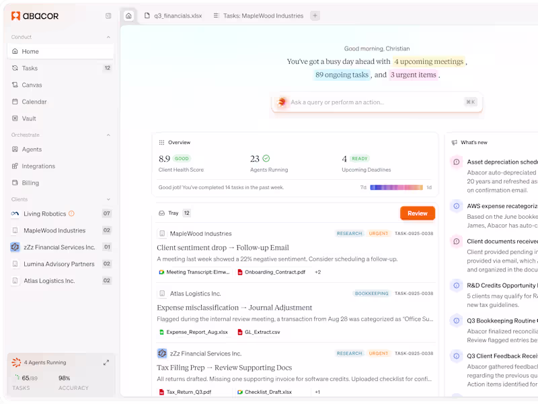Viewport: 538px width, 404px height.
Task: Open Billing in sidebar
Action: tap(61, 183)
